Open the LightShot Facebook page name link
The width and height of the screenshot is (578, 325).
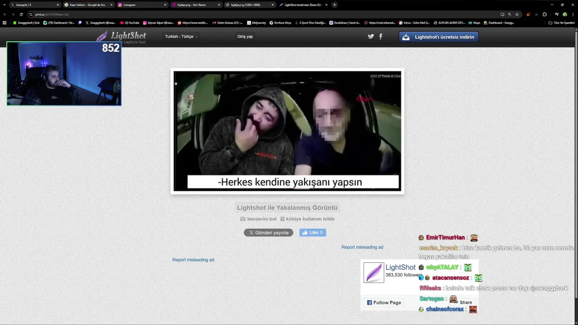(x=400, y=267)
